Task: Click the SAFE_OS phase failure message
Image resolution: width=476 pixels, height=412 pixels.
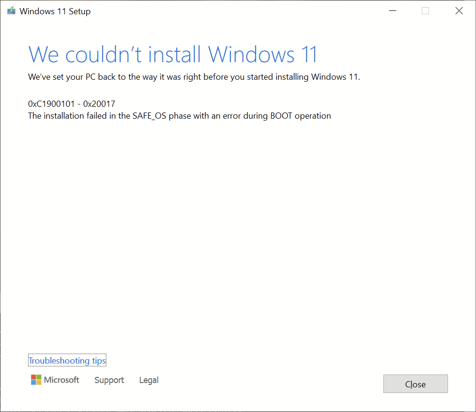Action: (180, 116)
